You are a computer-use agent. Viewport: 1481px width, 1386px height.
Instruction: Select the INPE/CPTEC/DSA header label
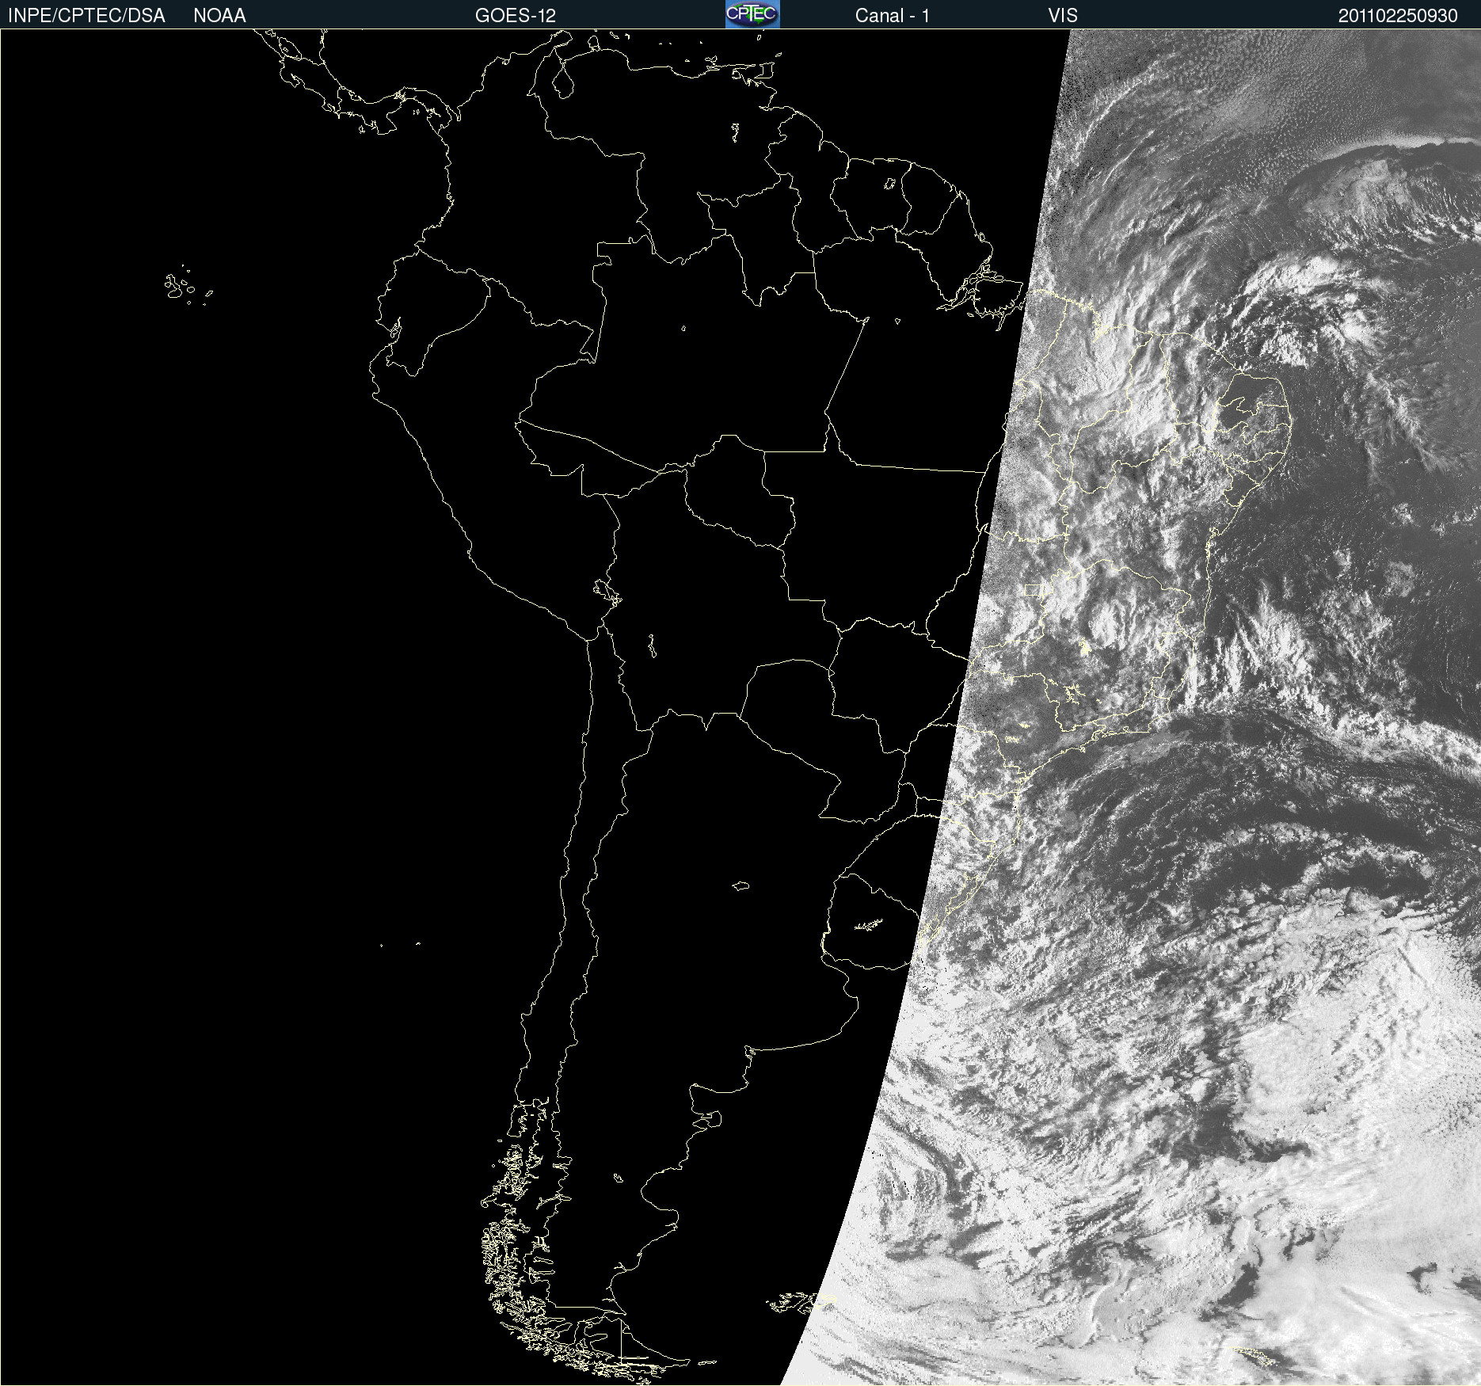[86, 16]
